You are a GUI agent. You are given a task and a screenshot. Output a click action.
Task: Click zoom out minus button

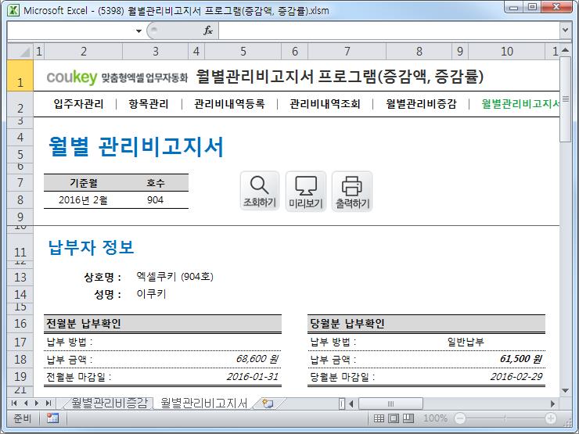coord(460,418)
